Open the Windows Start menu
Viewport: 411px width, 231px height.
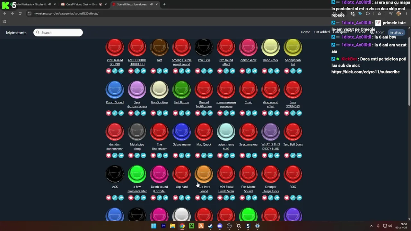[x=154, y=226]
